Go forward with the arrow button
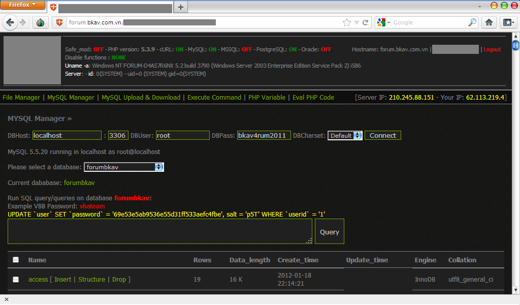This screenshot has height=305, width=520. pos(23,22)
